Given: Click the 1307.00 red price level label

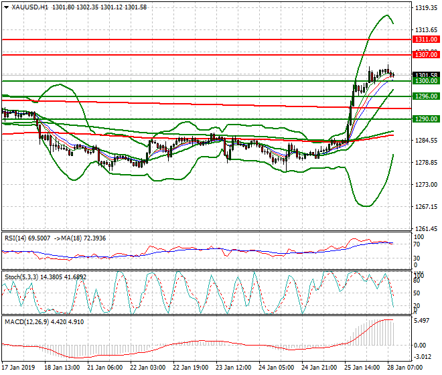Looking at the screenshot, I should pos(426,55).
